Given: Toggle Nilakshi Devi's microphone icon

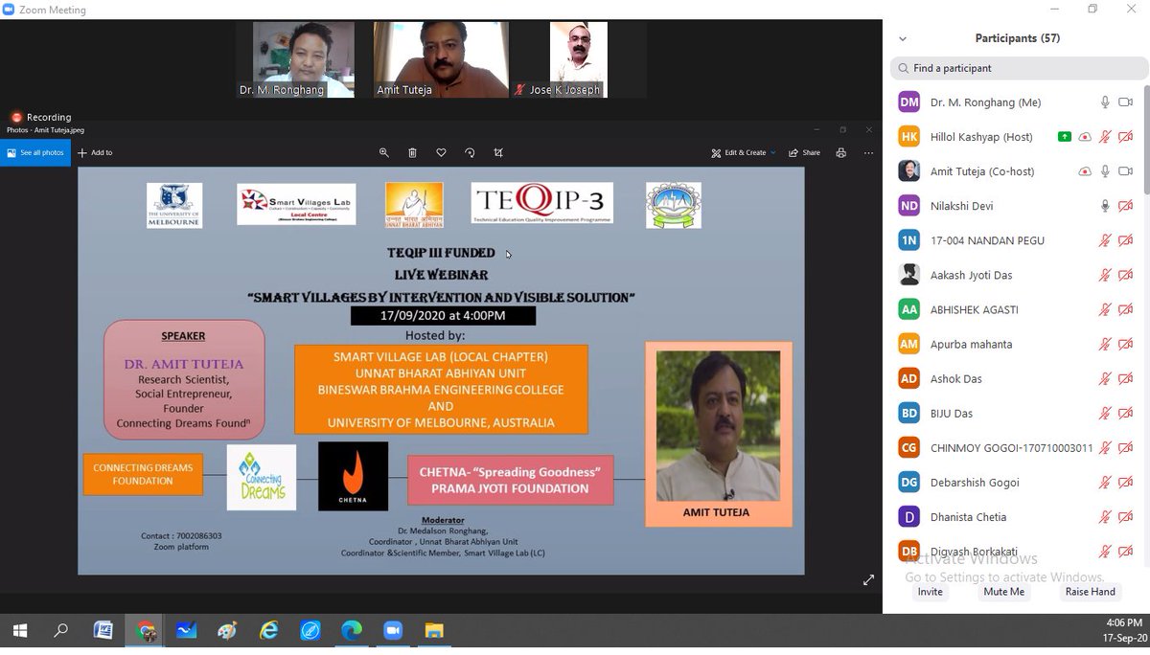Looking at the screenshot, I should click(x=1105, y=206).
